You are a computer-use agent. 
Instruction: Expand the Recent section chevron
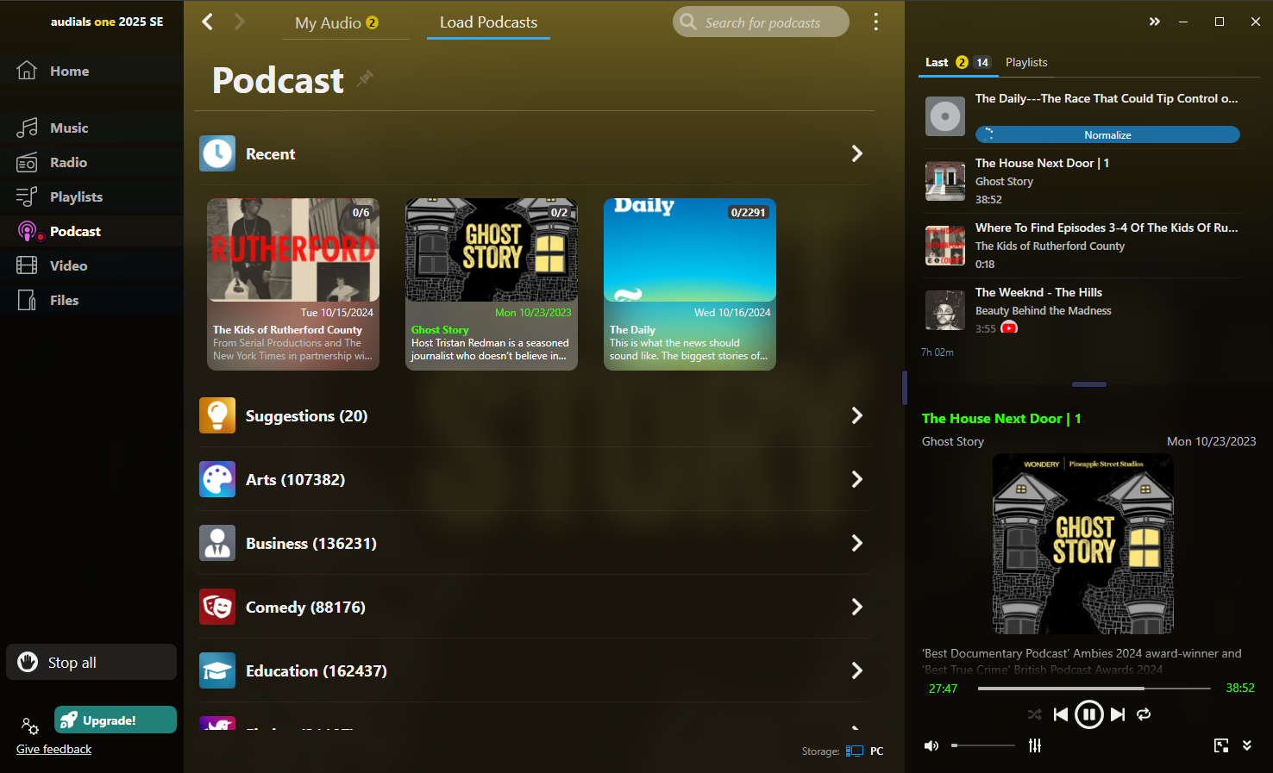tap(856, 153)
